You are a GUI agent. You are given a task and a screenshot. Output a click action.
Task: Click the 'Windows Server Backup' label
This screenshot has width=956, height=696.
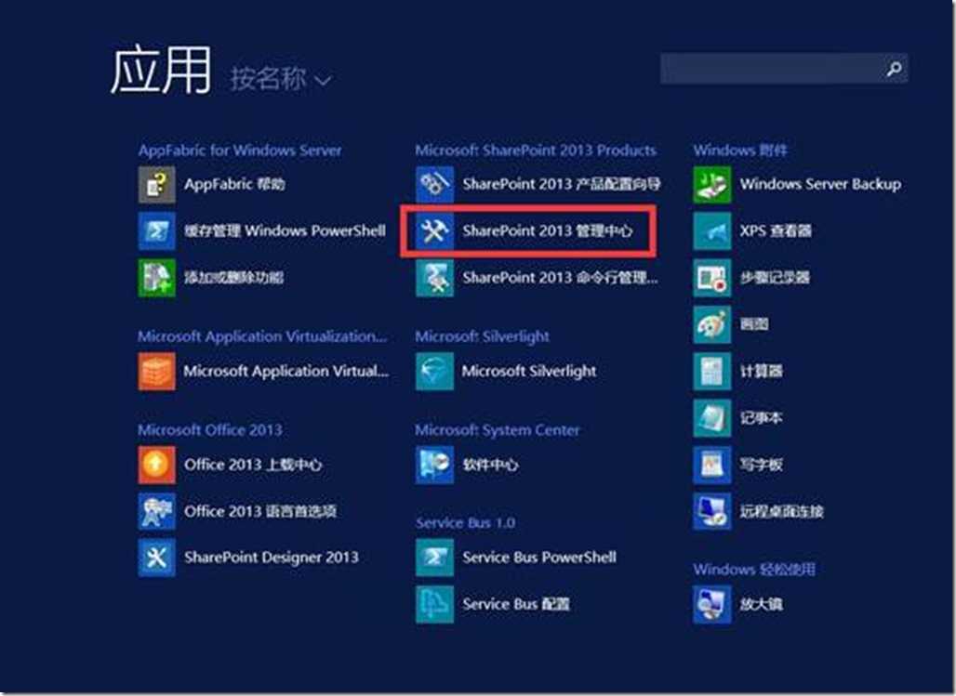tap(820, 184)
